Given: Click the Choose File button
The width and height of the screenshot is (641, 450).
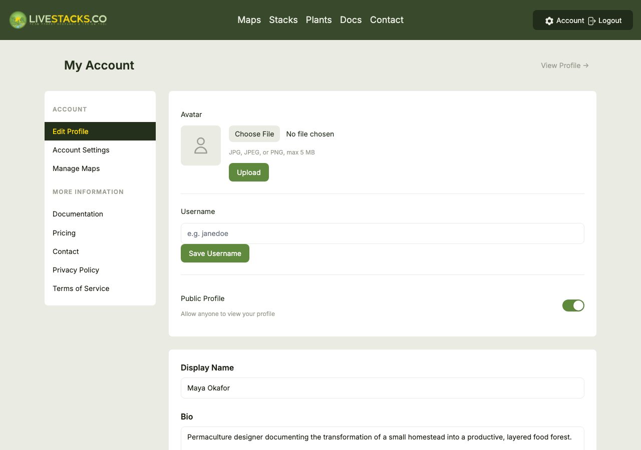Looking at the screenshot, I should (254, 134).
